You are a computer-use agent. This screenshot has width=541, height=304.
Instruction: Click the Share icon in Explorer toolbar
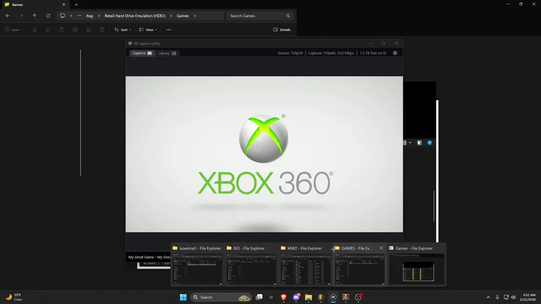[89, 30]
